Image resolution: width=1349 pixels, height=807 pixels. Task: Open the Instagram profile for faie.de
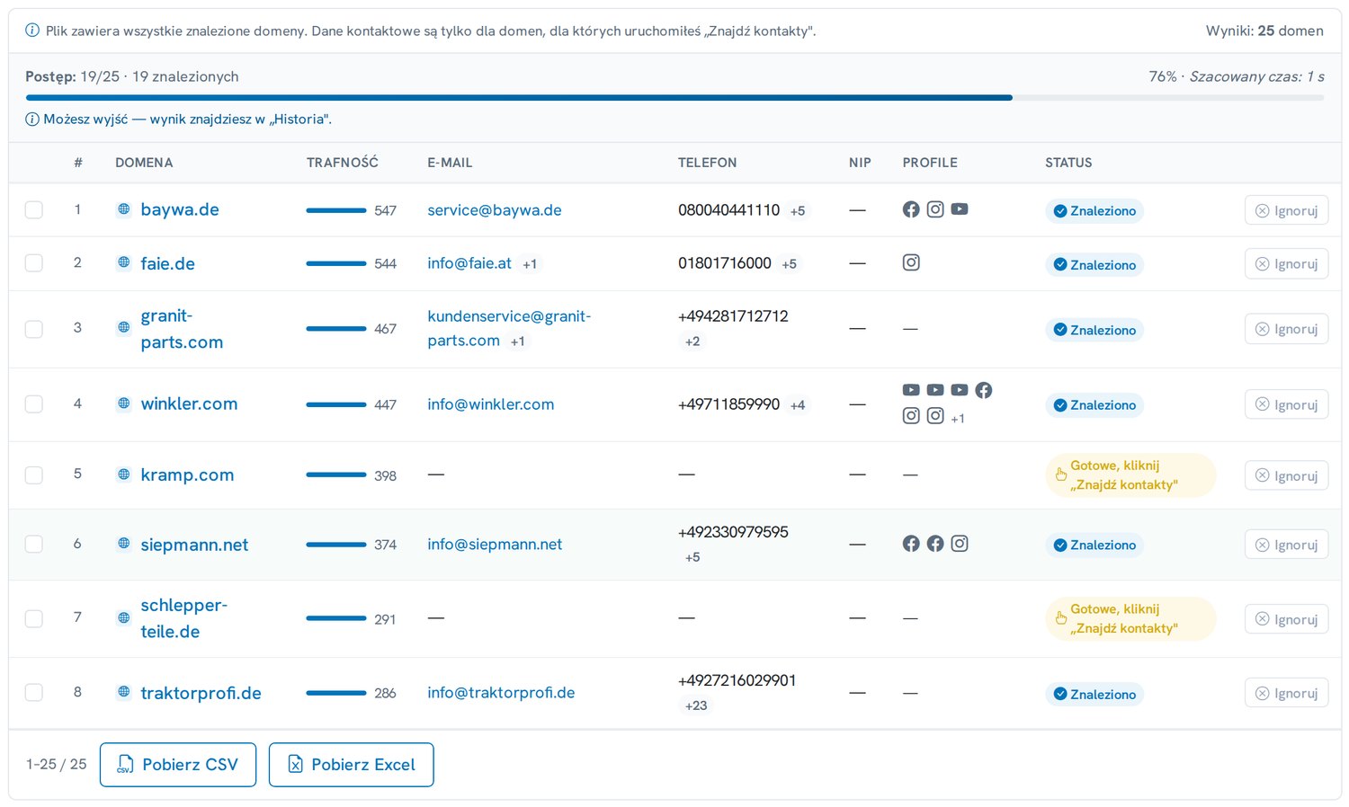click(911, 262)
